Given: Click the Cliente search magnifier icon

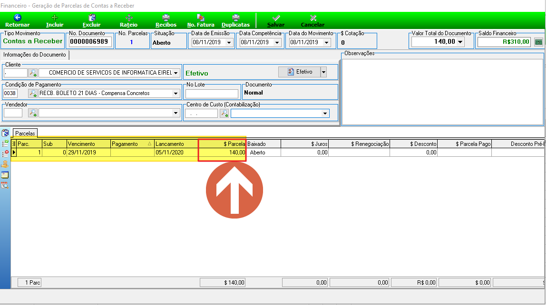Looking at the screenshot, I should coord(33,73).
